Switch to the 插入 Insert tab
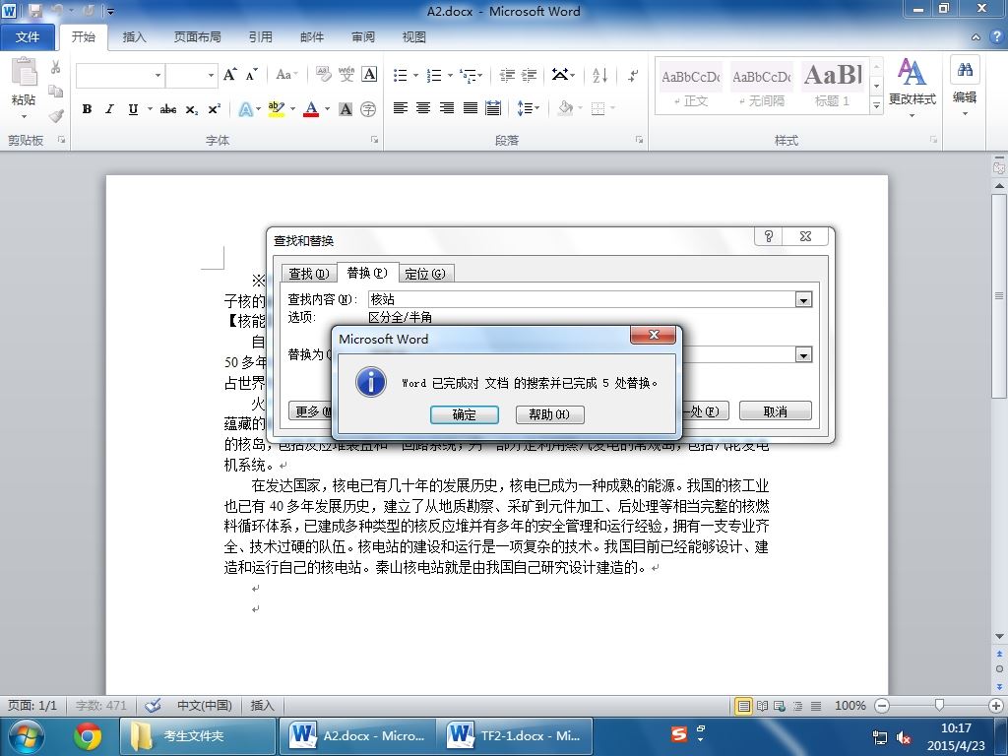The width and height of the screenshot is (1008, 756). pyautogui.click(x=134, y=36)
